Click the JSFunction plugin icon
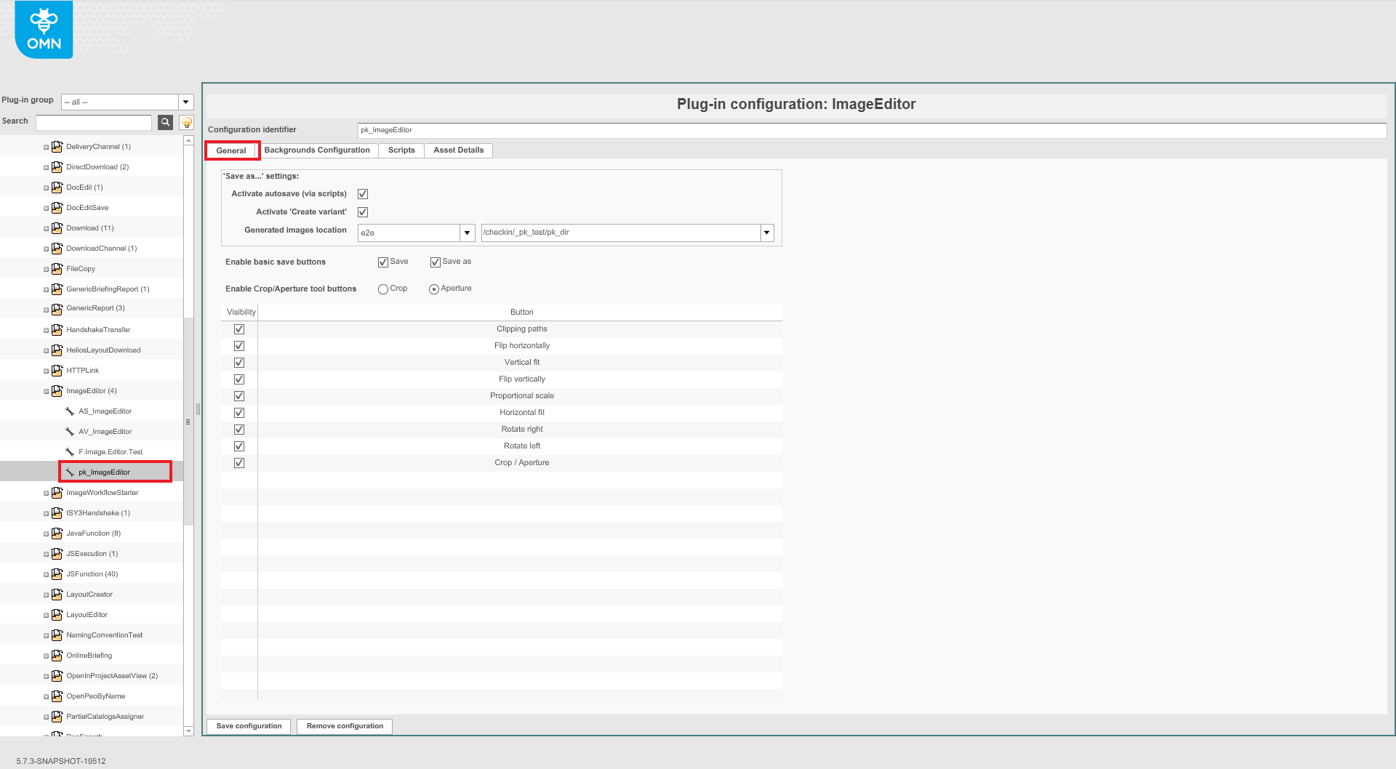Image resolution: width=1396 pixels, height=769 pixels. [x=57, y=573]
